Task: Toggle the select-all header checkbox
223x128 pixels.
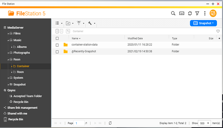Action: click(57, 38)
